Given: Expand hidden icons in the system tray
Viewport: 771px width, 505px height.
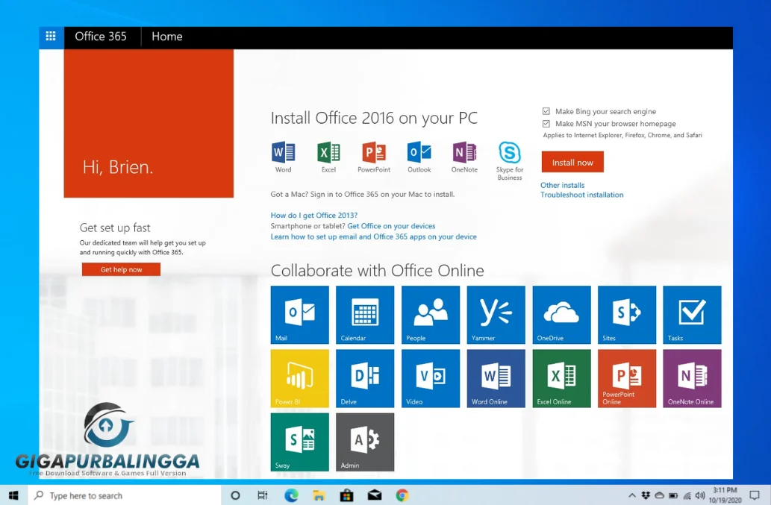Looking at the screenshot, I should (631, 495).
